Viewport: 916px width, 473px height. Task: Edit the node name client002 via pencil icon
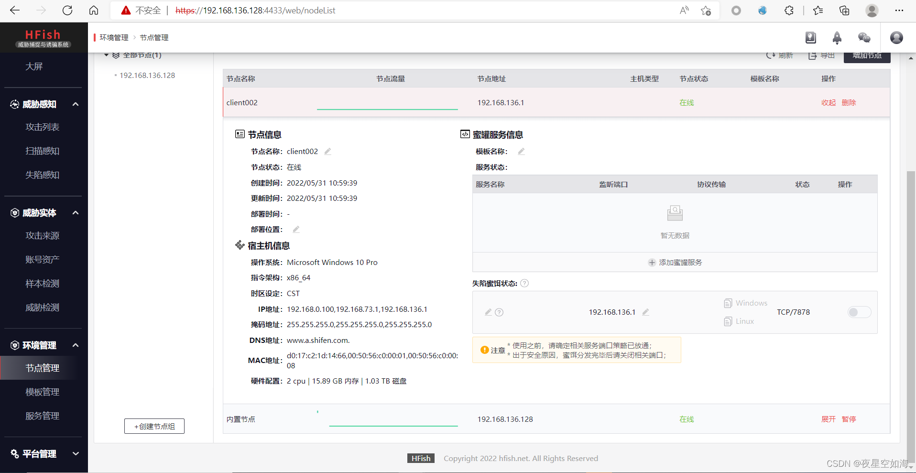pyautogui.click(x=327, y=151)
